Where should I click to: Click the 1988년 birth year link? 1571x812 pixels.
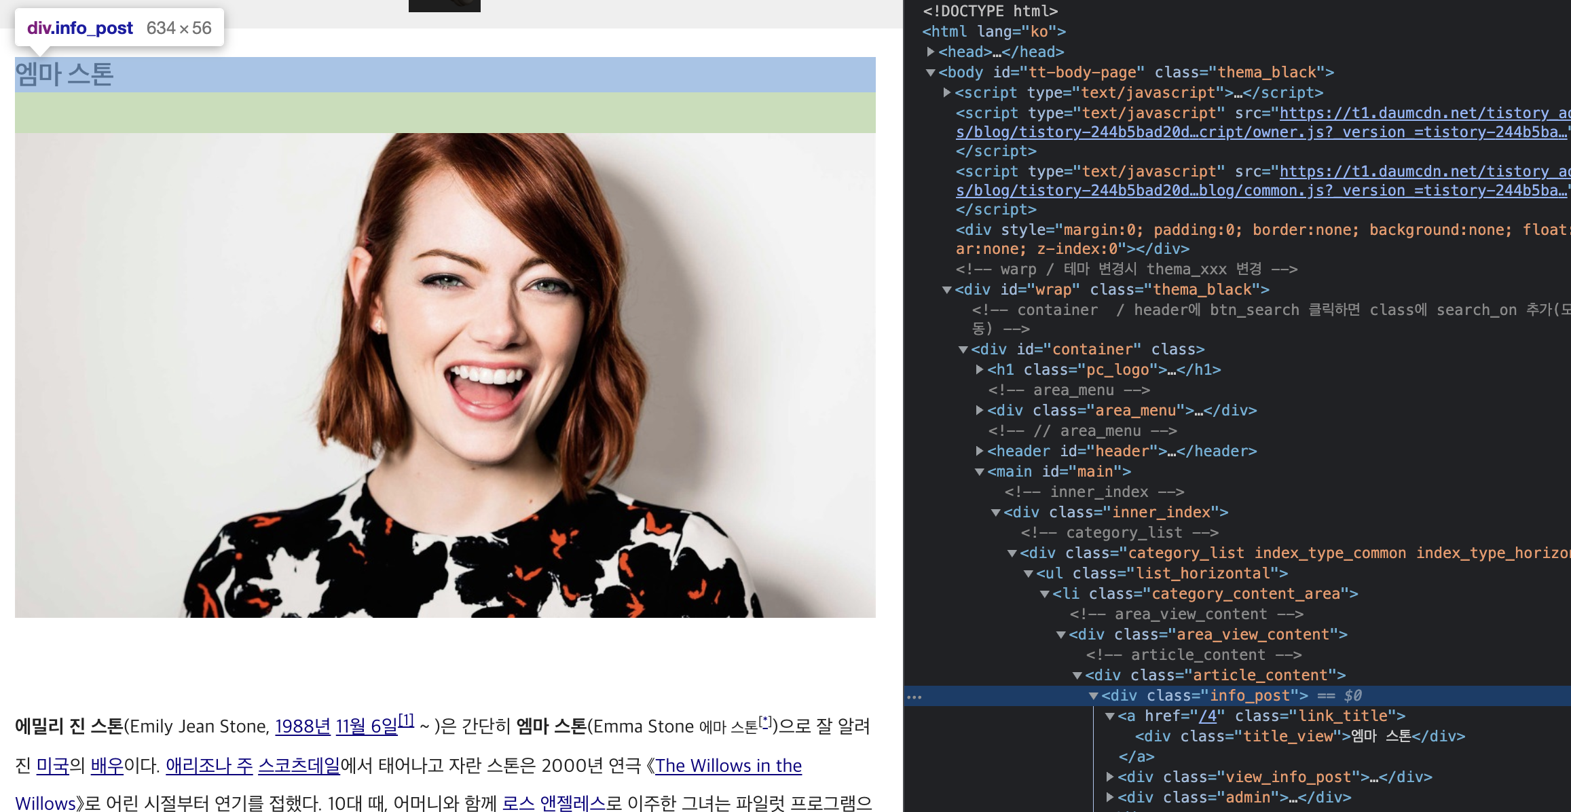point(303,726)
